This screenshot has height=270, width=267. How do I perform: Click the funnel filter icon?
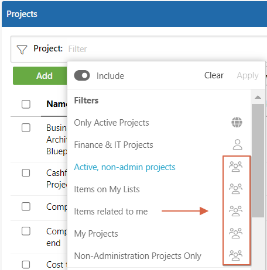[22, 50]
